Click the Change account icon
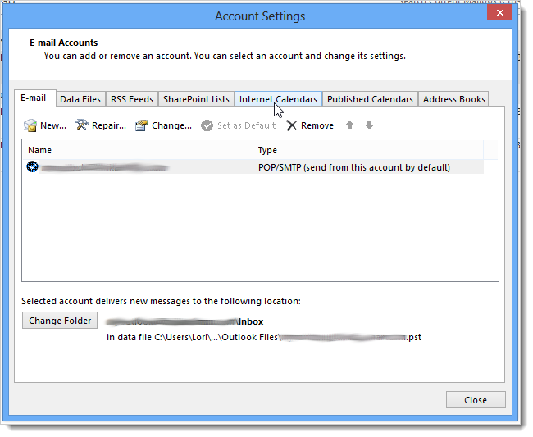 [142, 125]
